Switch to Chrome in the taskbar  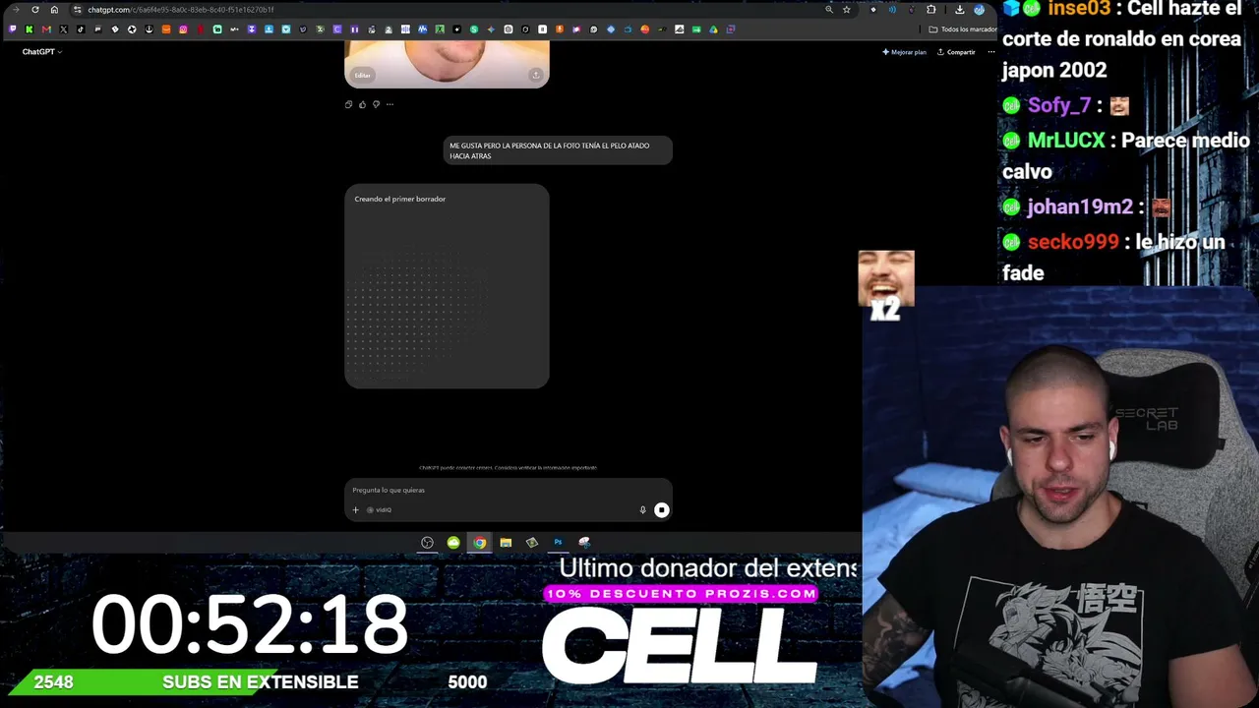[x=479, y=542]
